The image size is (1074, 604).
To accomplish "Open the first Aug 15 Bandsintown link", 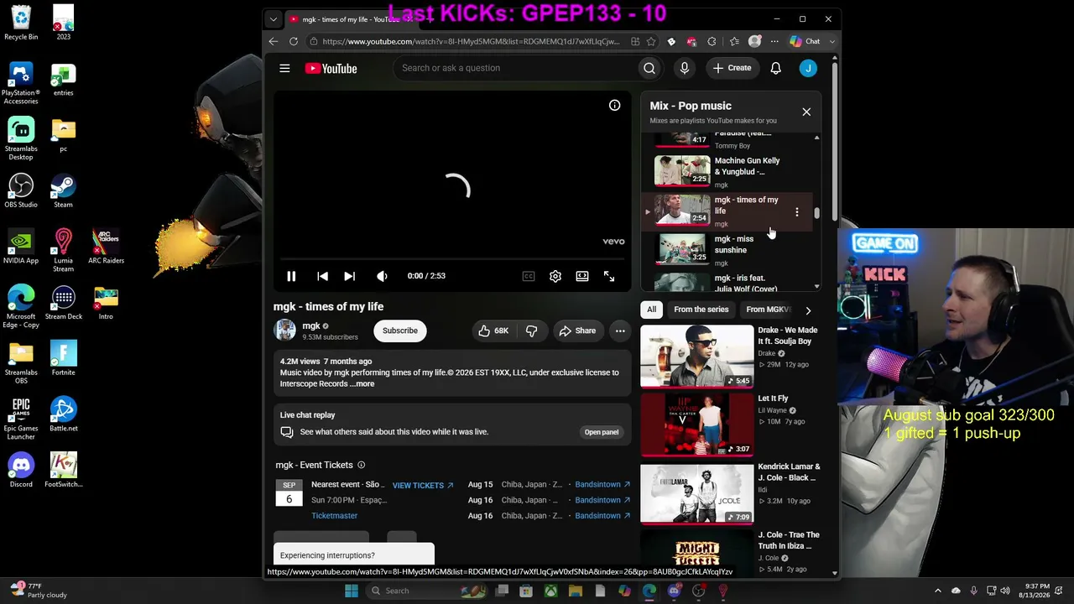I will (x=602, y=485).
